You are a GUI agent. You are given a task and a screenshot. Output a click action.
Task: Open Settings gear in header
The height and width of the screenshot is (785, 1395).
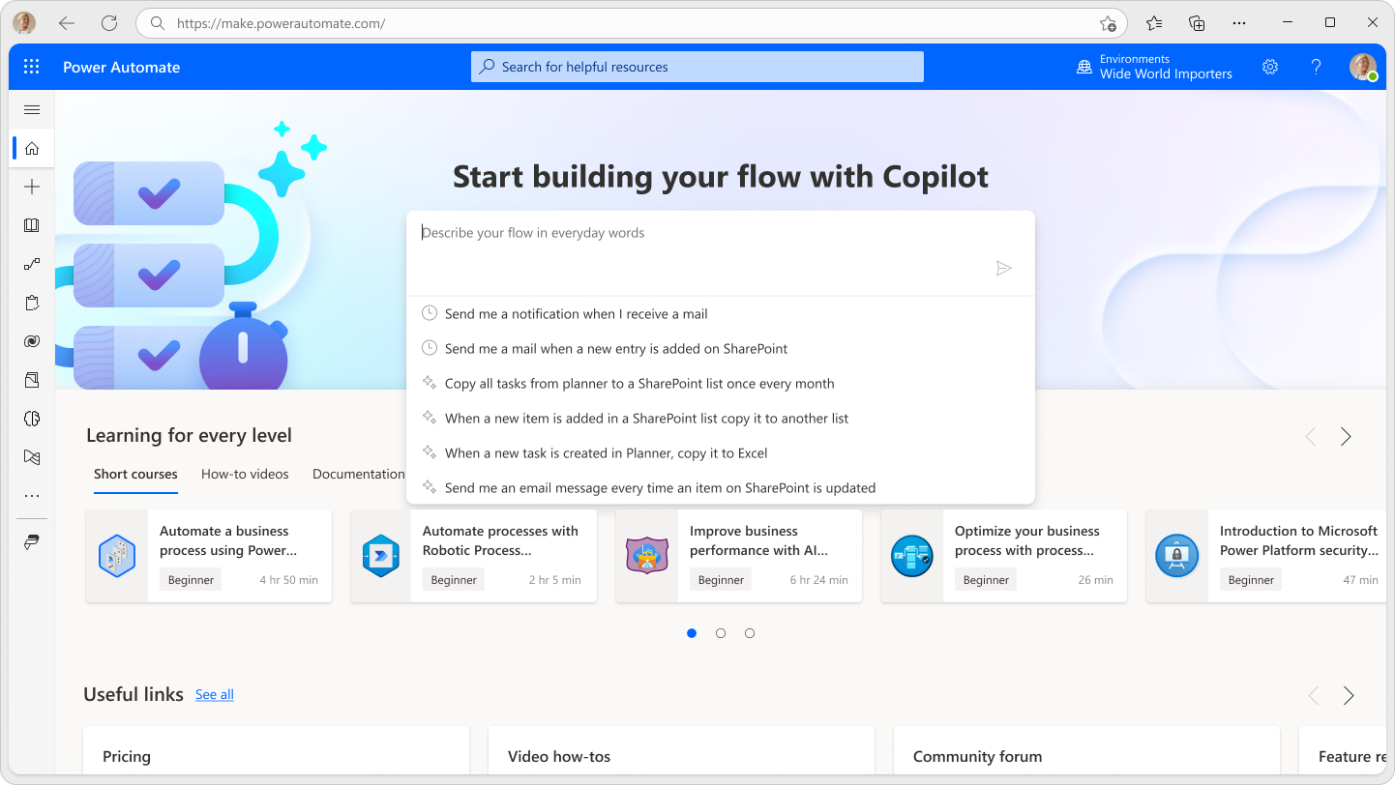click(1270, 67)
